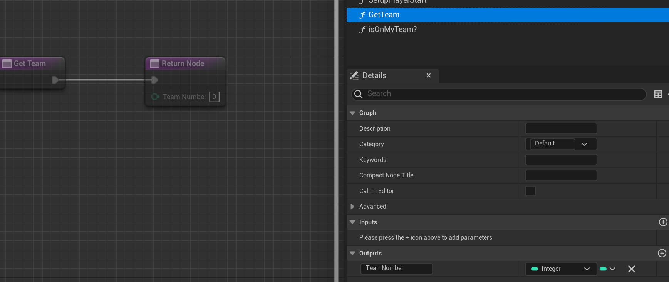Click the Get Team execution output pin

pos(55,80)
